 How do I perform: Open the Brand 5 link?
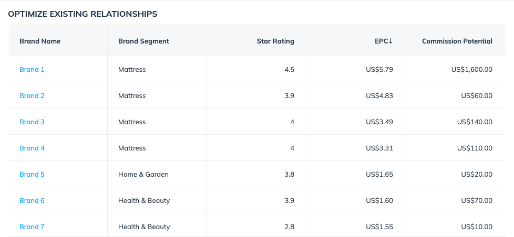32,174
